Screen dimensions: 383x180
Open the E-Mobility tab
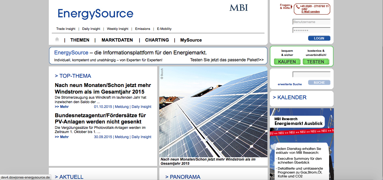(x=164, y=29)
